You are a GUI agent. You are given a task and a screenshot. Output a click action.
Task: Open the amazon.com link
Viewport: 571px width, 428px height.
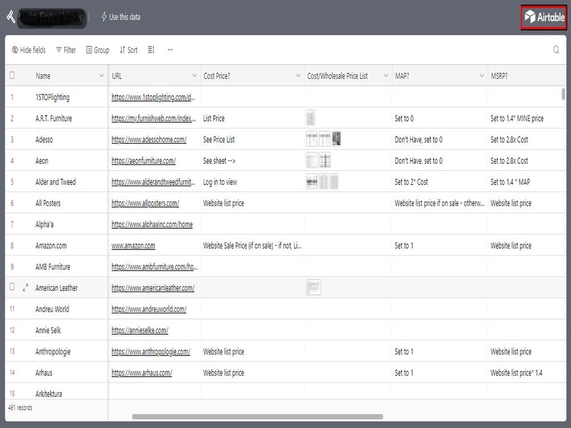pos(133,245)
